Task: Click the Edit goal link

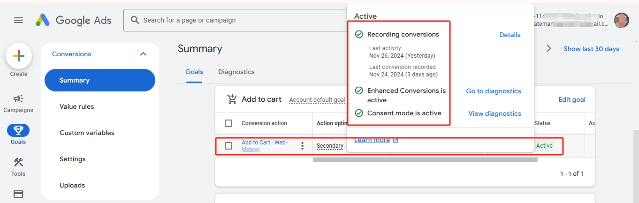Action: tap(571, 99)
